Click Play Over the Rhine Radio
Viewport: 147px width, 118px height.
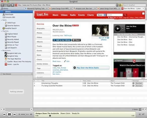pyautogui.click(x=91, y=68)
